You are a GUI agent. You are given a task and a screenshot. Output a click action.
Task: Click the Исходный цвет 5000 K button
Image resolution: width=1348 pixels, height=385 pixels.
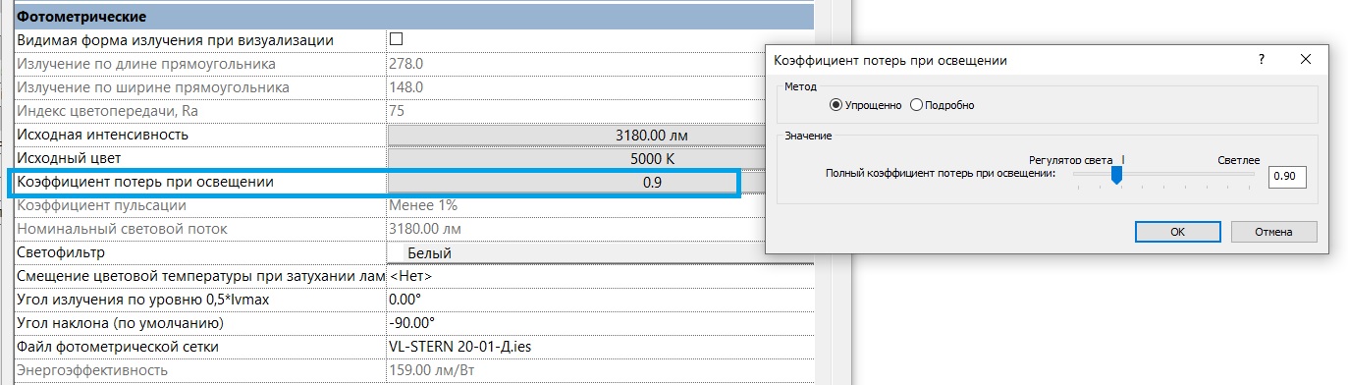(601, 158)
